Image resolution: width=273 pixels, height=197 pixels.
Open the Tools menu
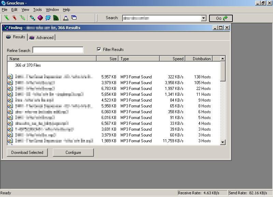(x=38, y=10)
